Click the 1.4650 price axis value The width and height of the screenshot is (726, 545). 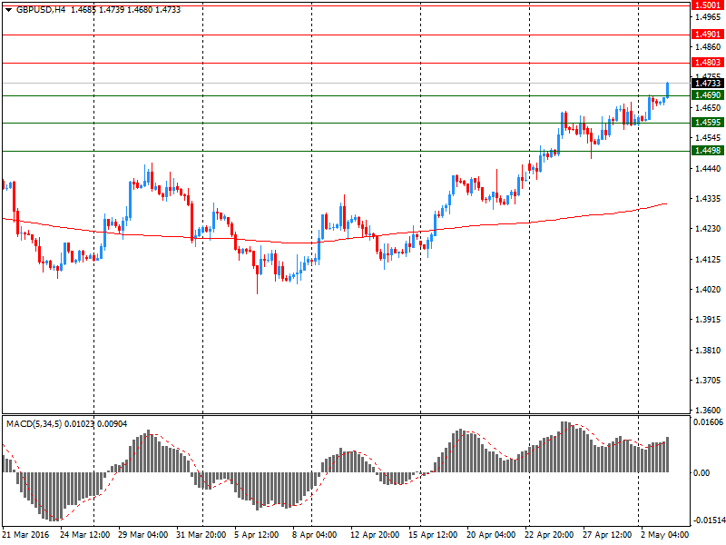708,108
